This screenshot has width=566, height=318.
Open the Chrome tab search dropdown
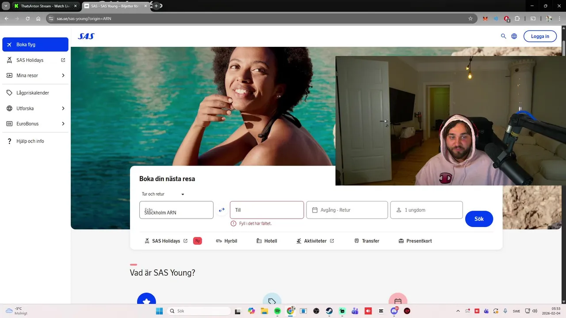click(x=6, y=6)
